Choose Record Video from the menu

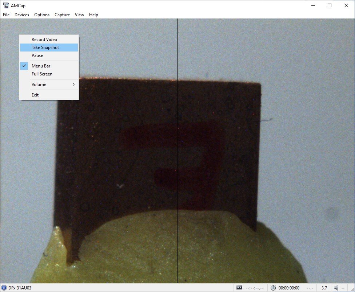44,40
